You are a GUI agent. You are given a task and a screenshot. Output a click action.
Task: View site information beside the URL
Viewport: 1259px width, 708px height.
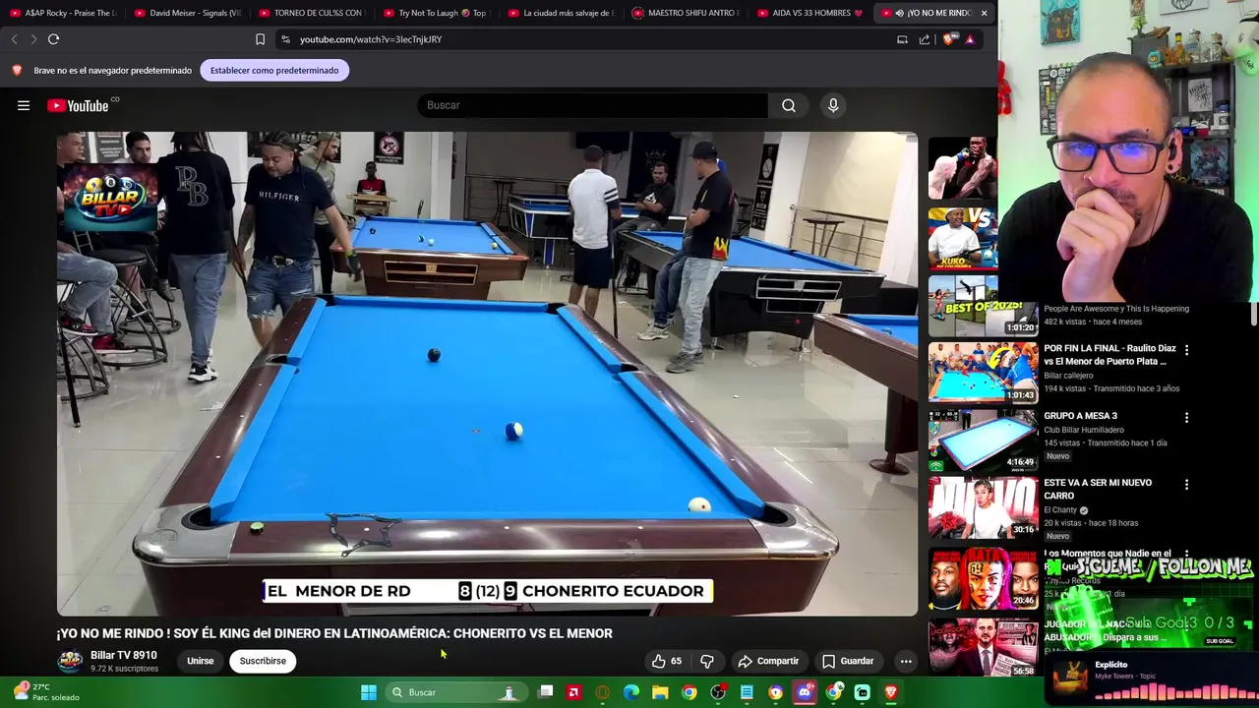click(x=285, y=39)
